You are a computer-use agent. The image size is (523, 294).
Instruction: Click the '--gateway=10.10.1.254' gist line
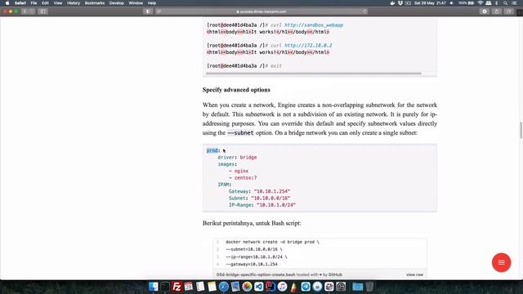pyautogui.click(x=252, y=265)
